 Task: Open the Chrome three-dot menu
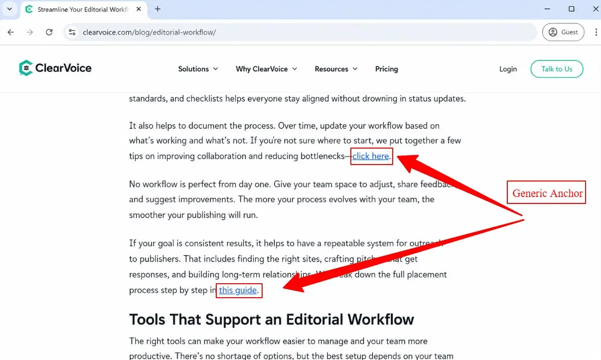596,32
